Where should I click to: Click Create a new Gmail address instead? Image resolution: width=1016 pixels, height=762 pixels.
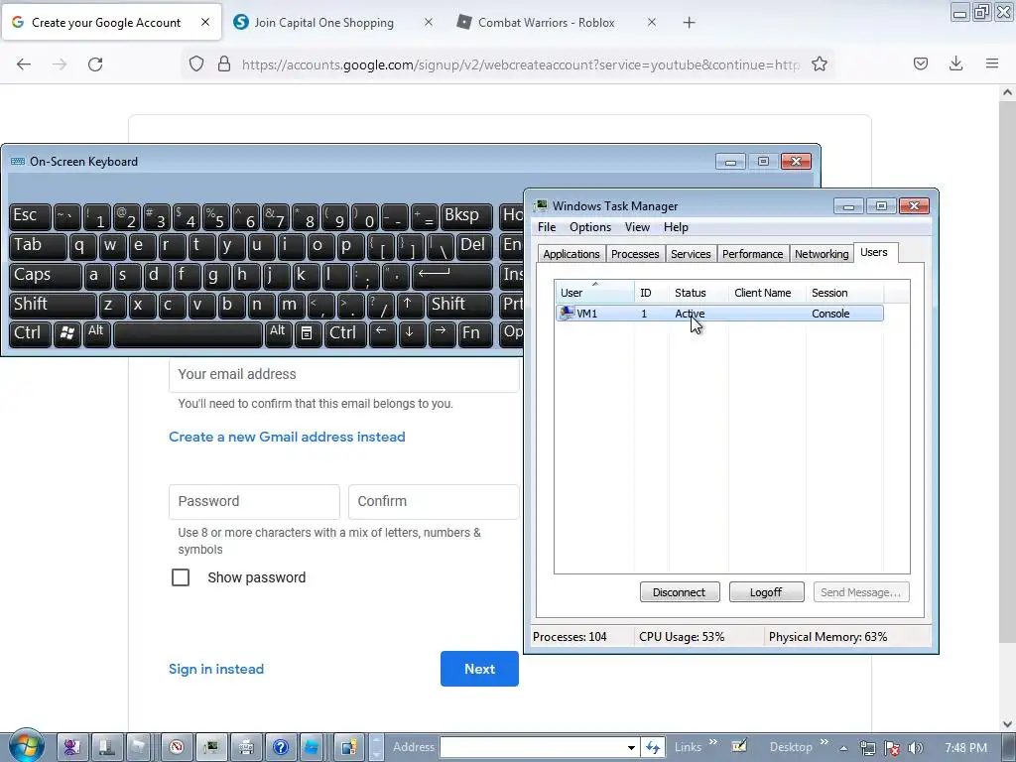[x=287, y=437]
